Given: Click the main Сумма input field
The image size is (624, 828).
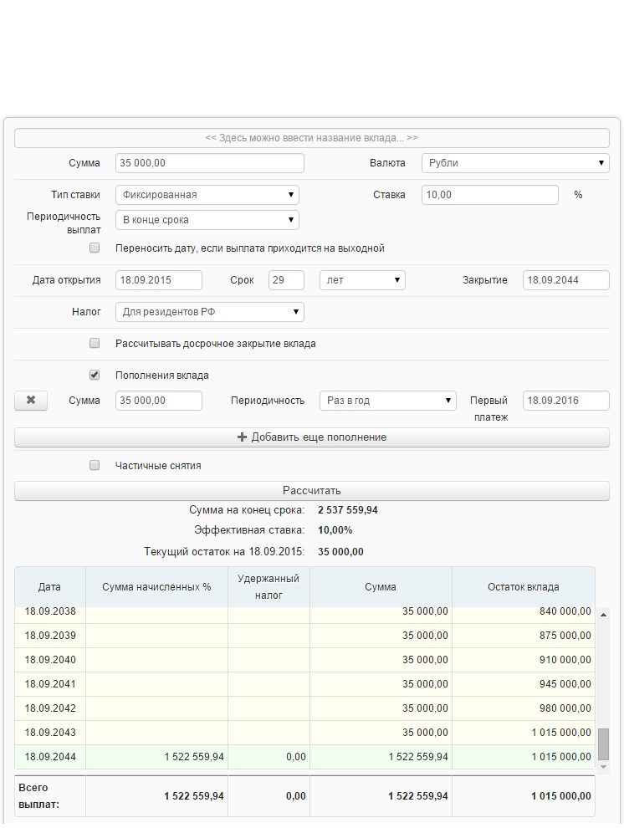Looking at the screenshot, I should click(210, 162).
